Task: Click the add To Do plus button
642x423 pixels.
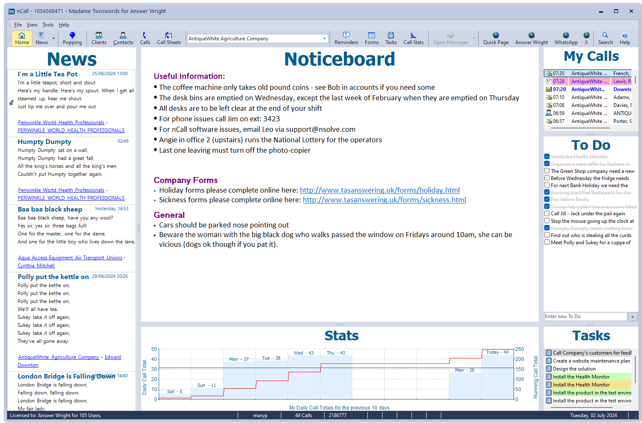Action: pyautogui.click(x=632, y=317)
